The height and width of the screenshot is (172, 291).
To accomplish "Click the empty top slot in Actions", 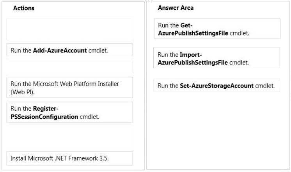I will pyautogui.click(x=69, y=30).
